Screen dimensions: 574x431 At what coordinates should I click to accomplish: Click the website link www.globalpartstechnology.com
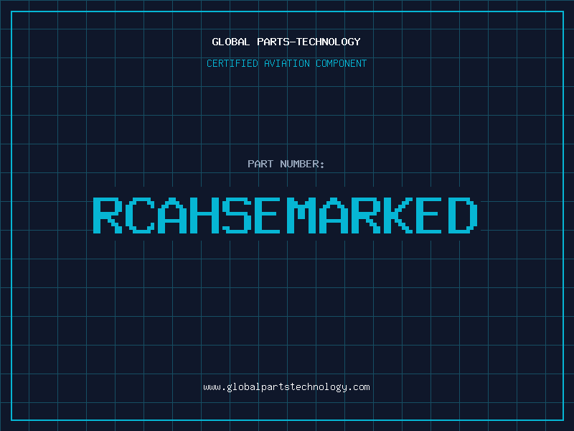(286, 387)
